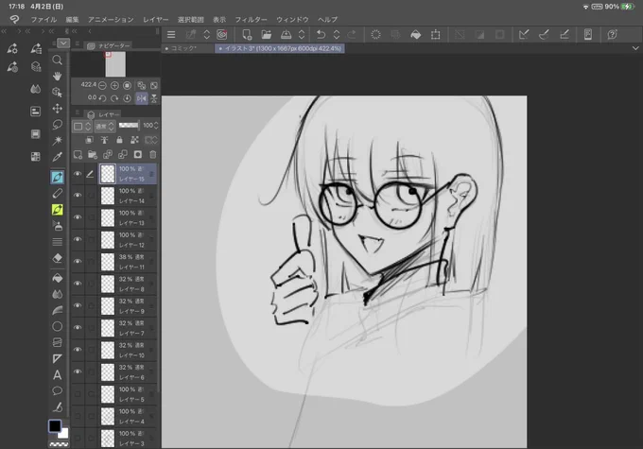Select the Ruler triangle tool
643x449 pixels.
coord(58,358)
